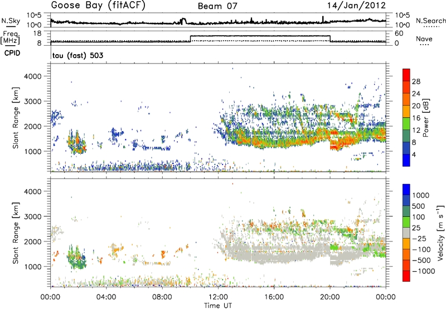446x309 pixels.
Task: Select the 'Beam 07' heading text
Action: (x=217, y=6)
